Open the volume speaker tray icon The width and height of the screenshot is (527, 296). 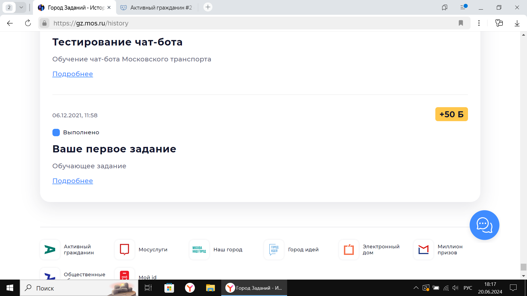(455, 288)
